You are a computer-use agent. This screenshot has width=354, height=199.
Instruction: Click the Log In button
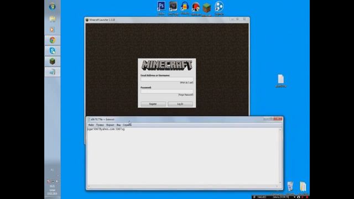coord(180,104)
